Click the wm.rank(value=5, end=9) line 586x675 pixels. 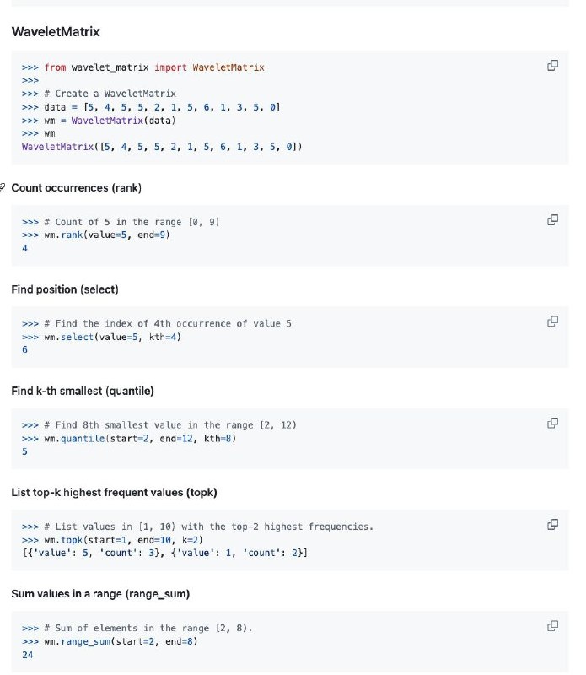click(x=97, y=235)
